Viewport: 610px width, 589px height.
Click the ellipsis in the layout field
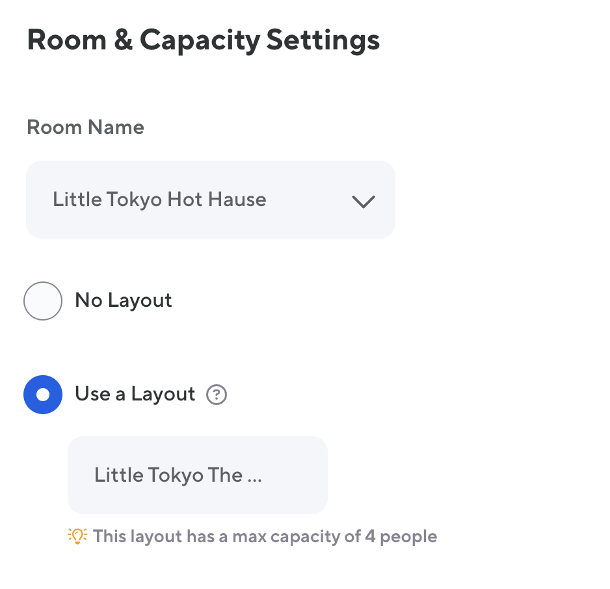(x=254, y=477)
